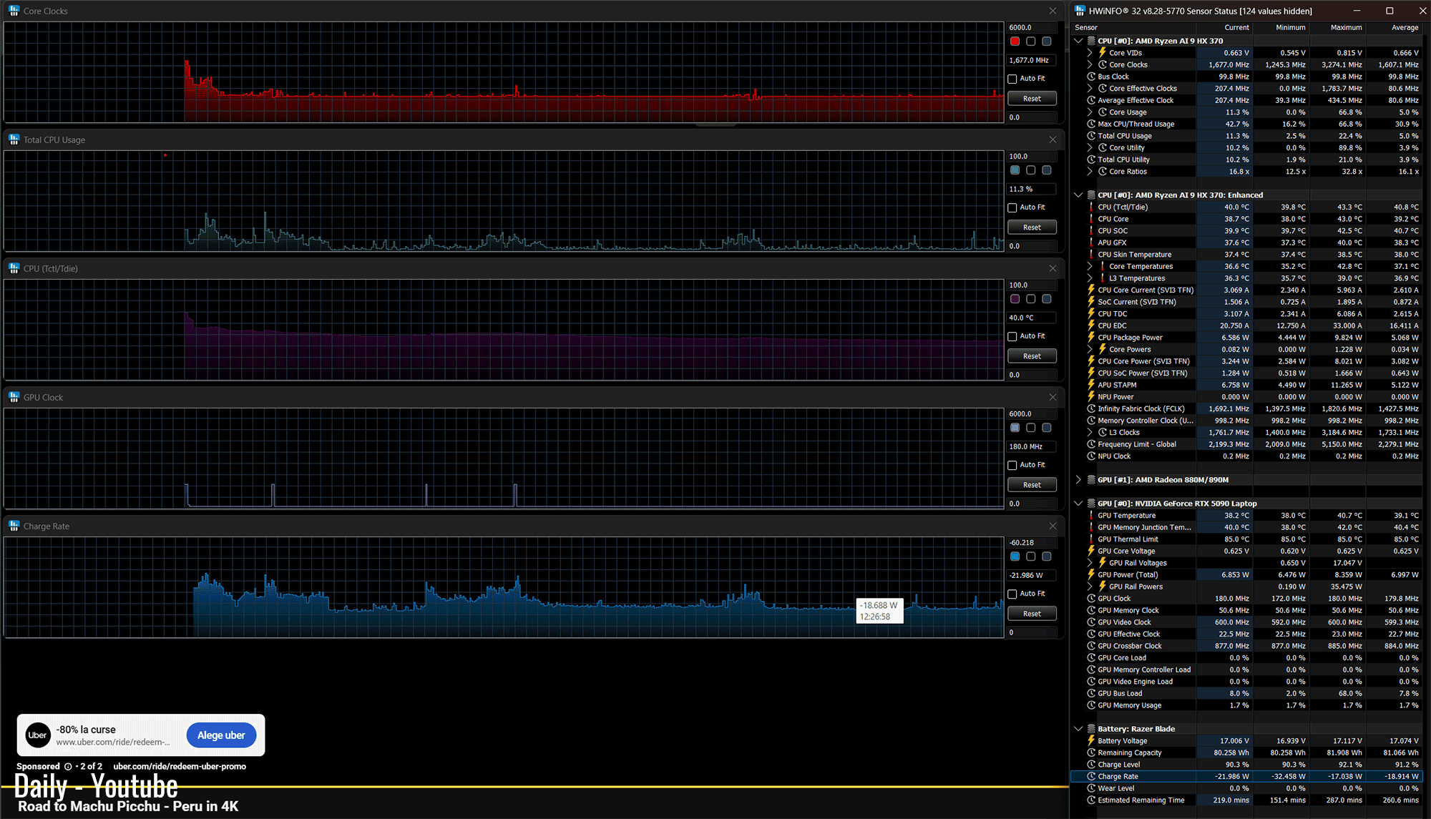Enable Auto Fit in Total CPU Usage graph

click(x=1012, y=207)
